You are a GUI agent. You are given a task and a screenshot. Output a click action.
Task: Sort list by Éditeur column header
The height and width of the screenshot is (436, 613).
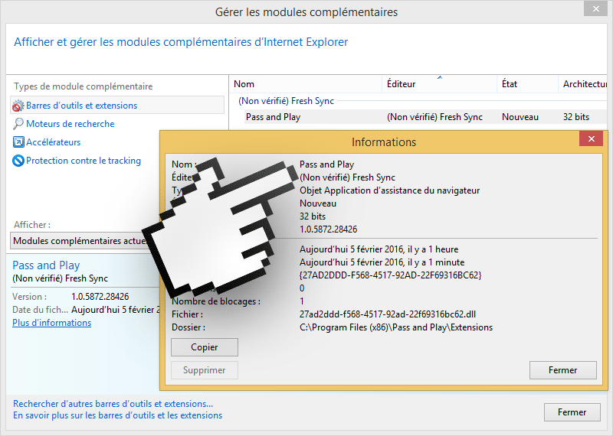click(x=439, y=84)
